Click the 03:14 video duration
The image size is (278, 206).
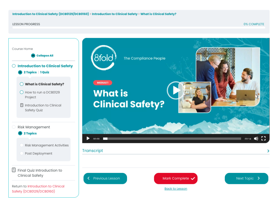[x=248, y=139]
